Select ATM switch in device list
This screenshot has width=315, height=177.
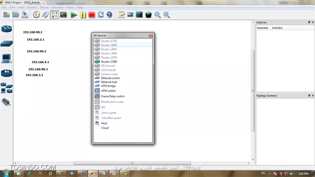coord(123,91)
